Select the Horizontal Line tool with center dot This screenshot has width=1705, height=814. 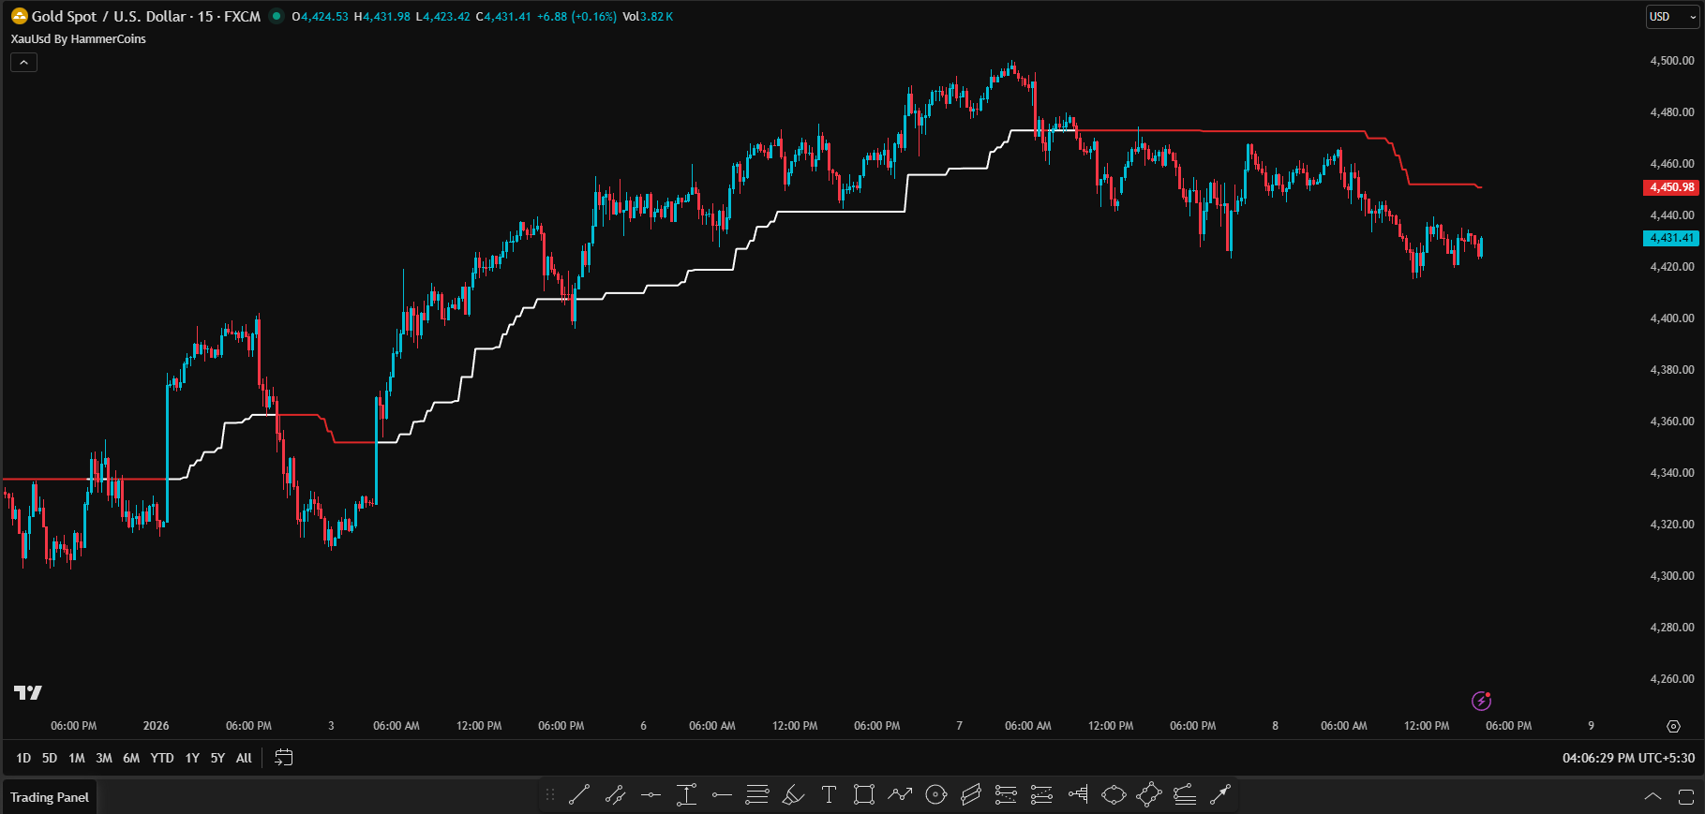tap(651, 795)
